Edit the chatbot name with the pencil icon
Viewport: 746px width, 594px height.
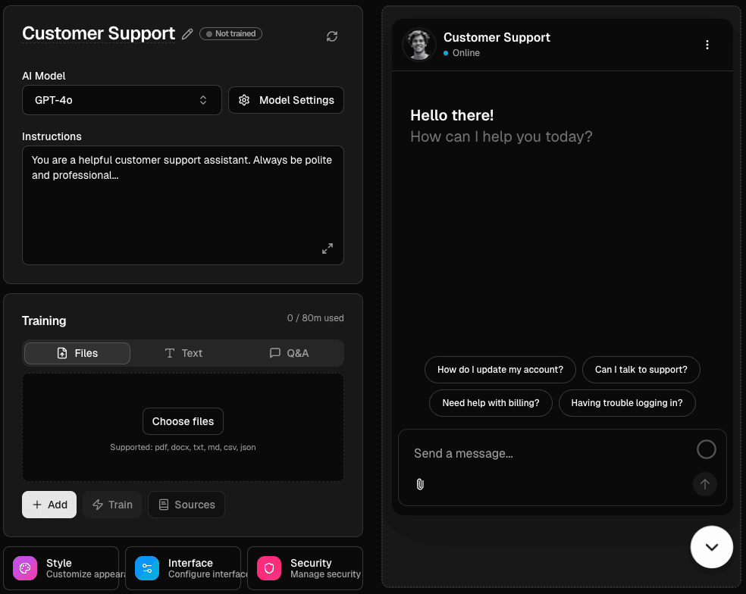tap(187, 34)
